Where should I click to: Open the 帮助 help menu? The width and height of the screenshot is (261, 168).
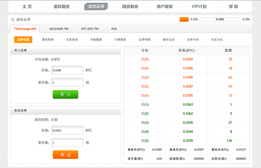(x=234, y=7)
